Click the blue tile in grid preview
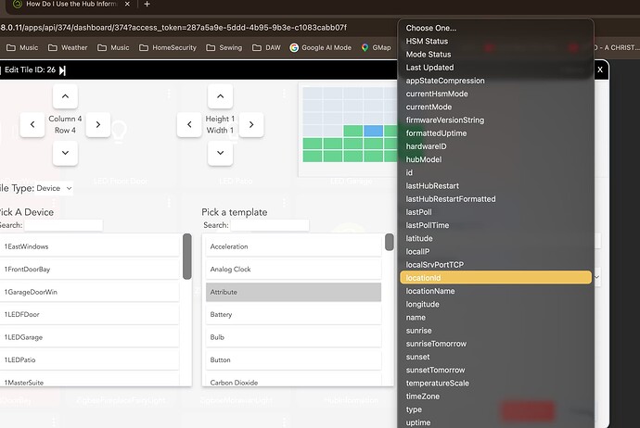640x428 pixels. (373, 131)
